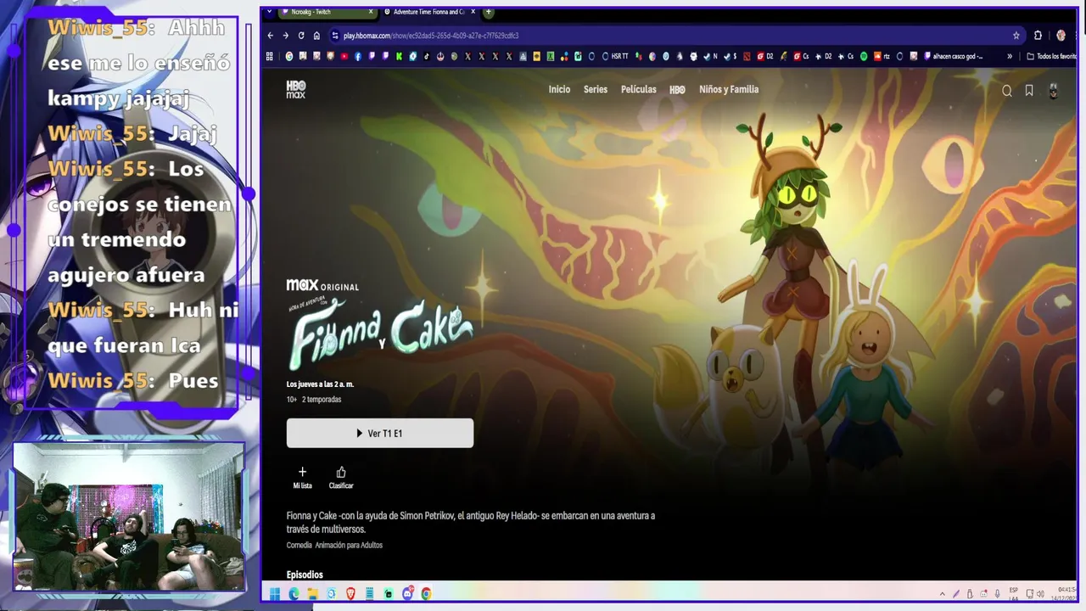The image size is (1086, 611).
Task: Open Brave browser from taskbar
Action: [351, 594]
